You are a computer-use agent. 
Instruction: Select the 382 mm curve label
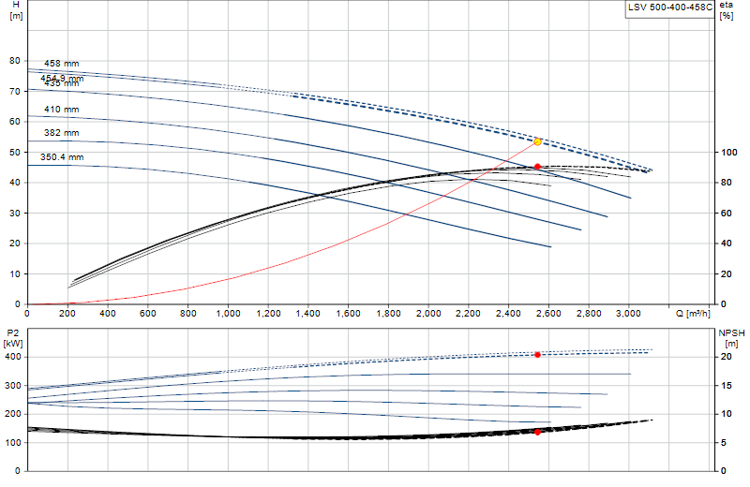(x=62, y=133)
